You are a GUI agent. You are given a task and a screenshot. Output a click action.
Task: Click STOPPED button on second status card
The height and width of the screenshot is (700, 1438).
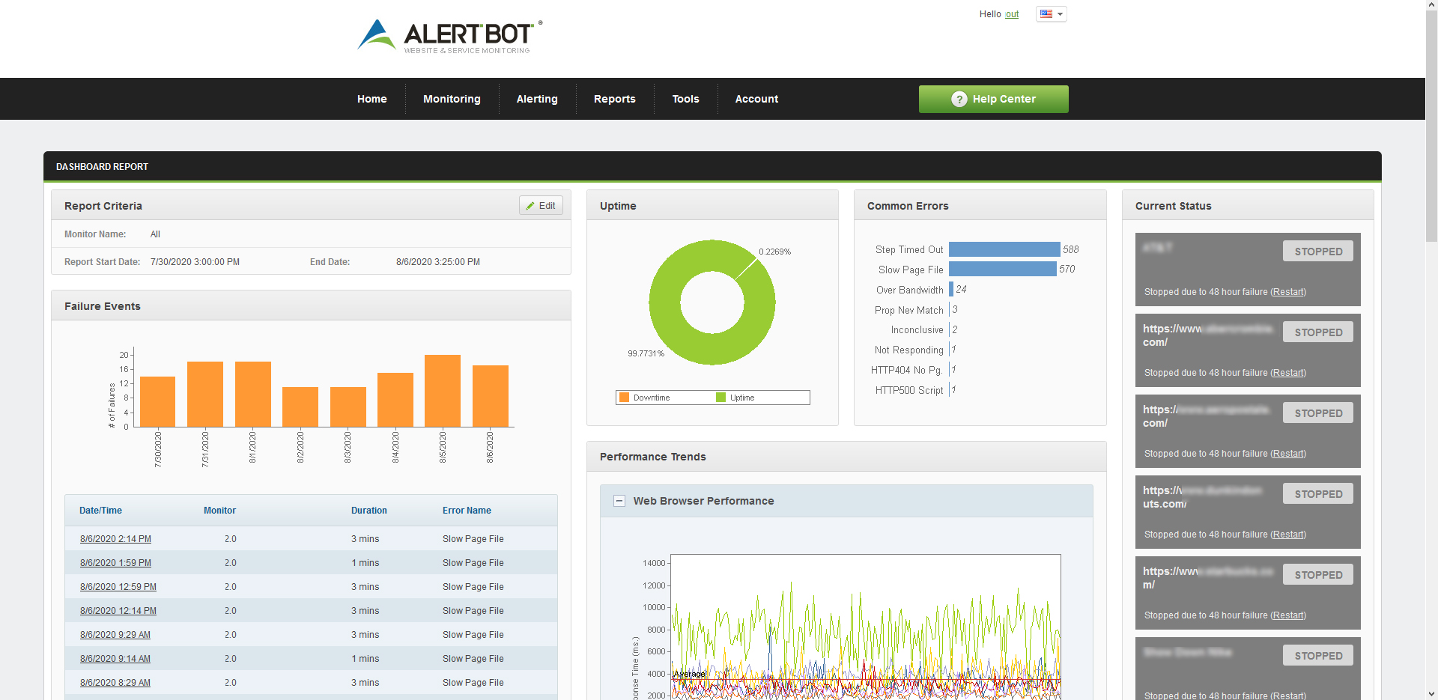pyautogui.click(x=1318, y=332)
